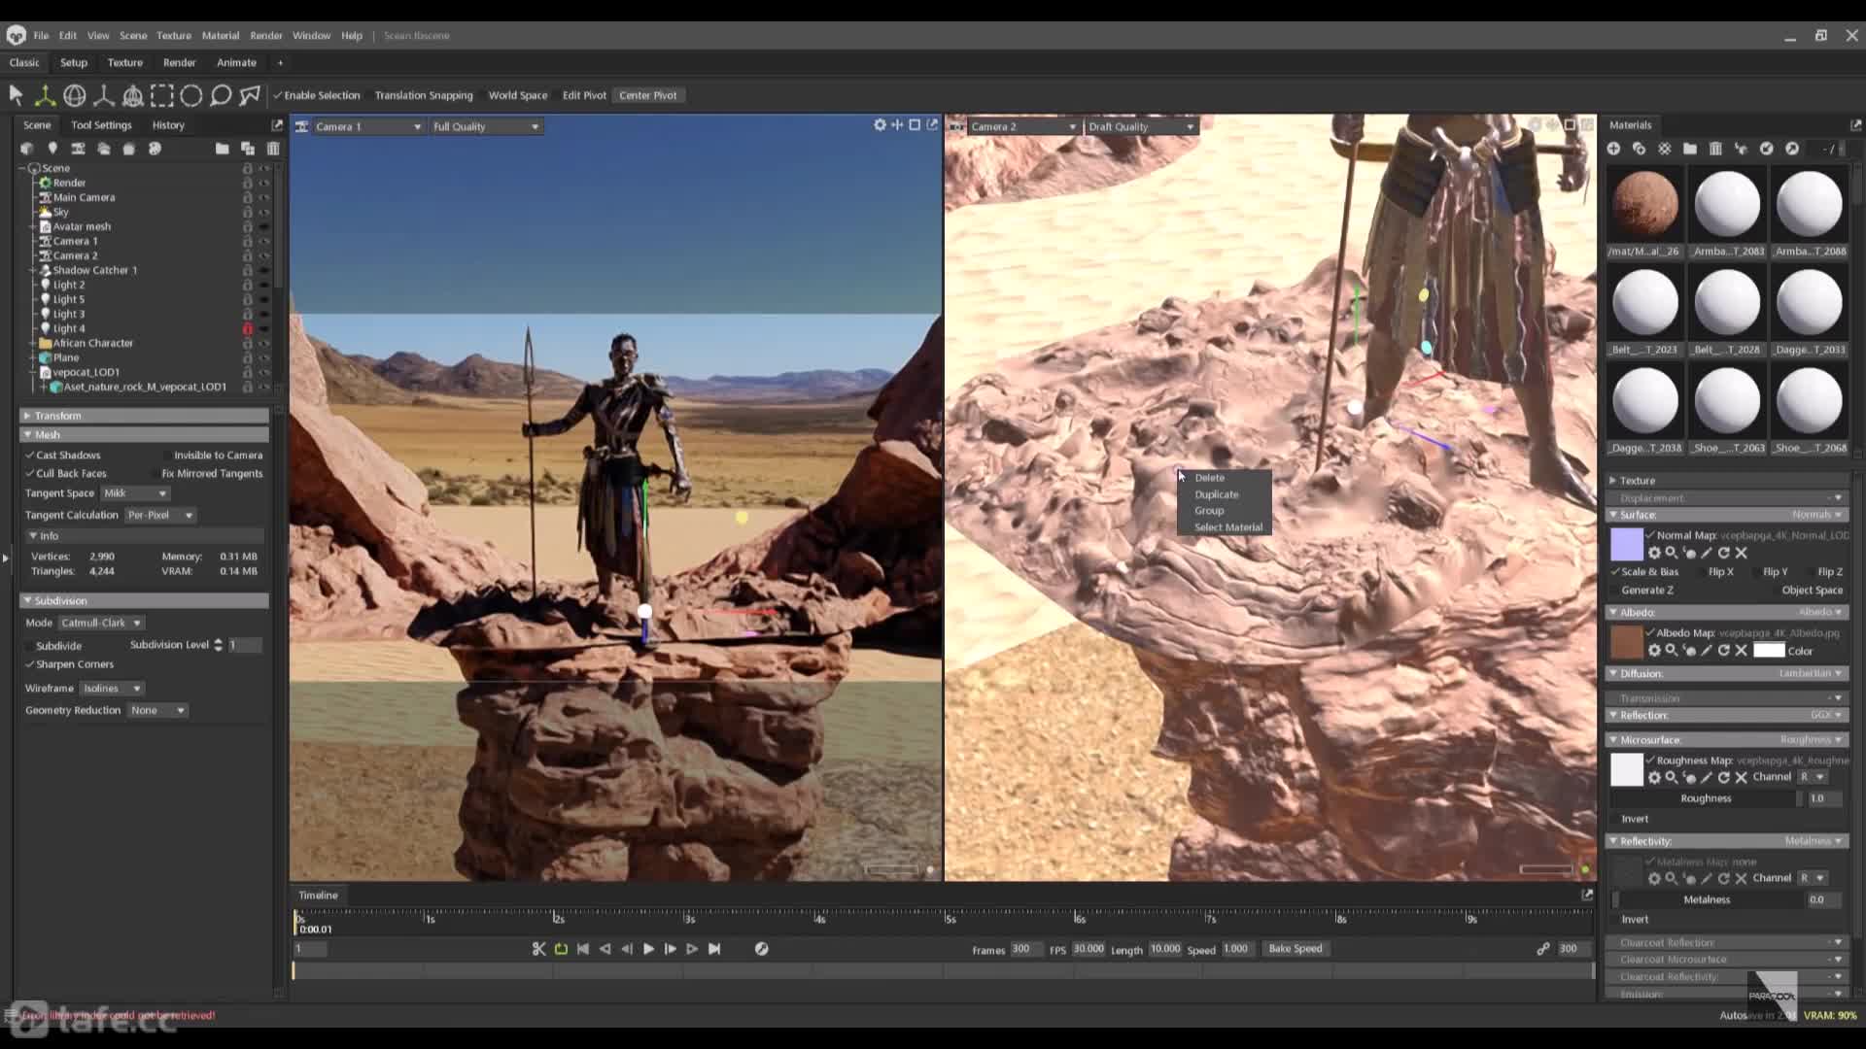Clear the Albedo Map with X icon
1866x1049 pixels.
1741,651
